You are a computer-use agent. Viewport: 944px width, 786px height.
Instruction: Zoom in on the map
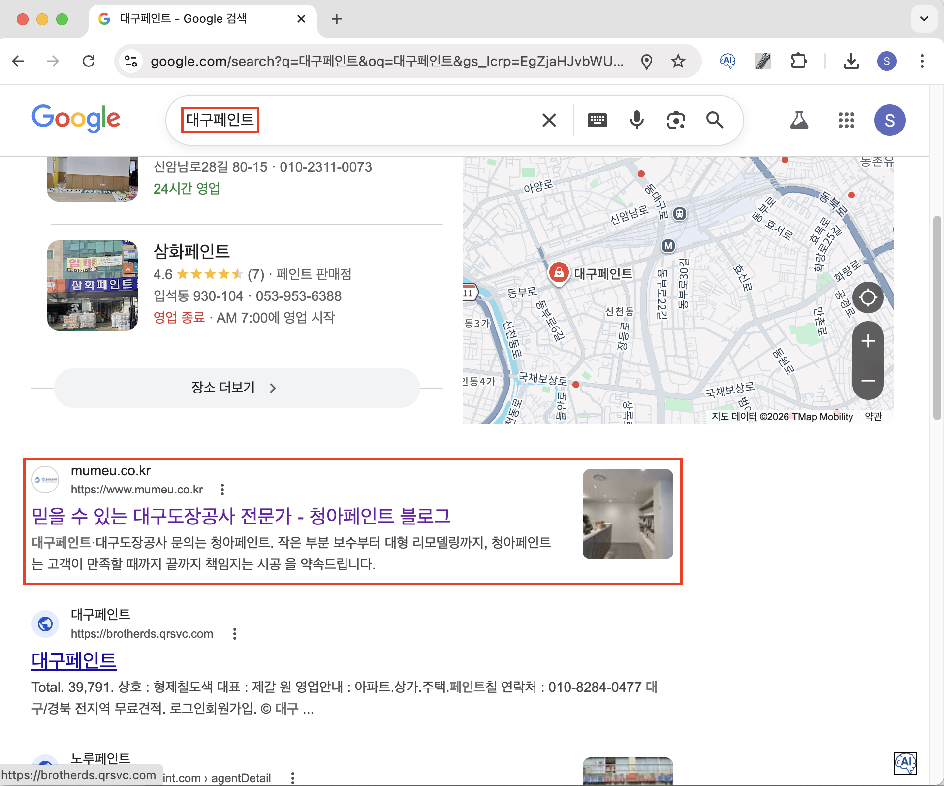click(868, 341)
